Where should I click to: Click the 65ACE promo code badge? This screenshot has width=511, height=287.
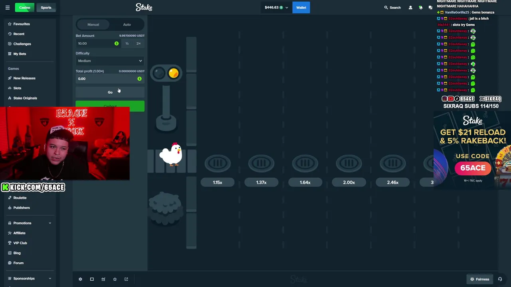point(473,168)
